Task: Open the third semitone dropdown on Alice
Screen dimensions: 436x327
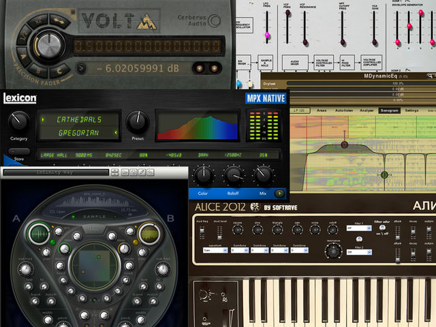Action: point(279,251)
